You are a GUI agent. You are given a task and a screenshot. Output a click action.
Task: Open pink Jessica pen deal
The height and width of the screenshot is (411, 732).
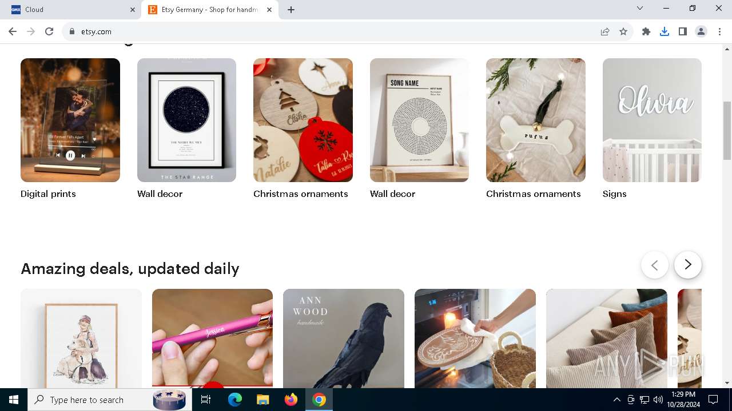(212, 338)
